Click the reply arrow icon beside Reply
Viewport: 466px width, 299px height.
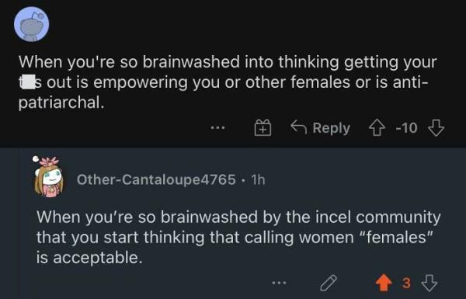pos(299,127)
